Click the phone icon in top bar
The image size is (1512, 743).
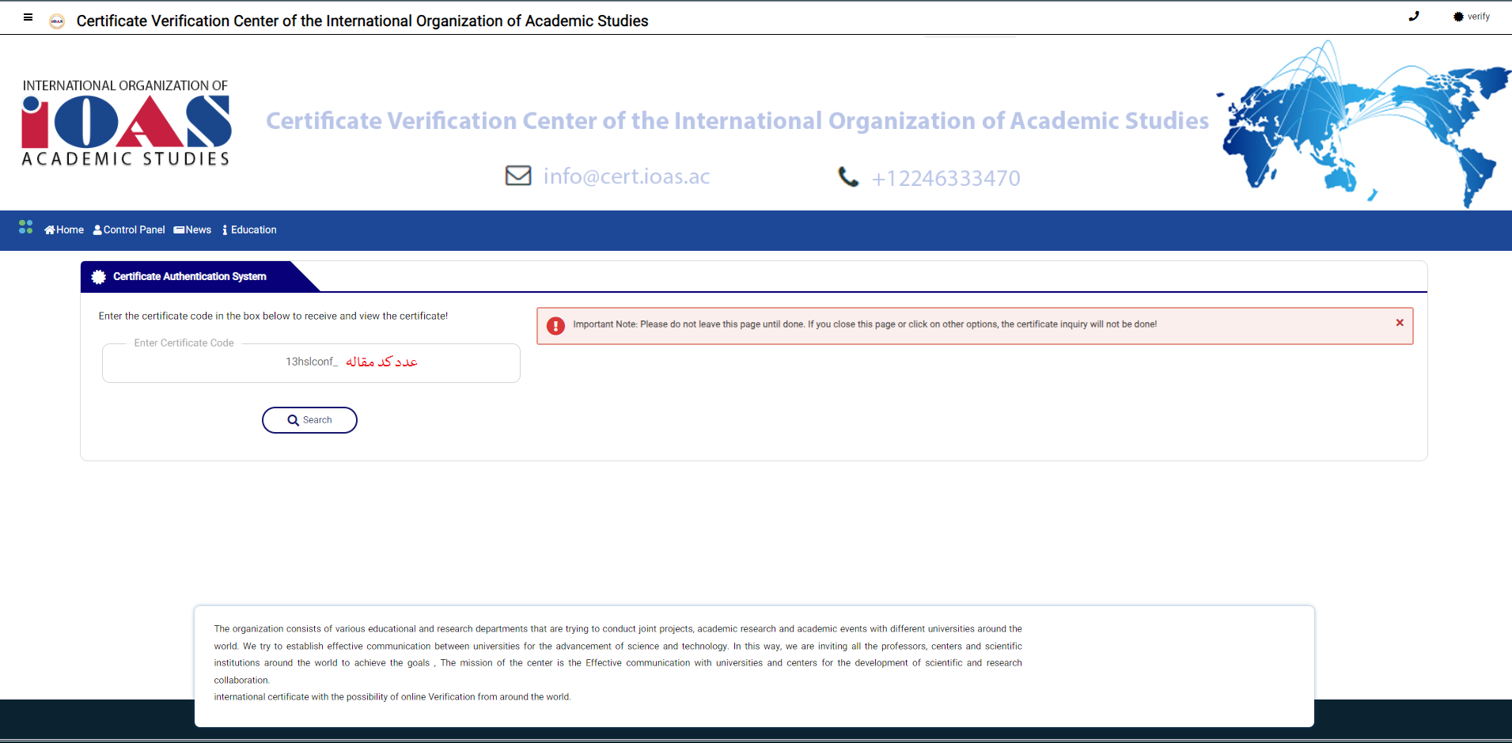(x=1414, y=17)
